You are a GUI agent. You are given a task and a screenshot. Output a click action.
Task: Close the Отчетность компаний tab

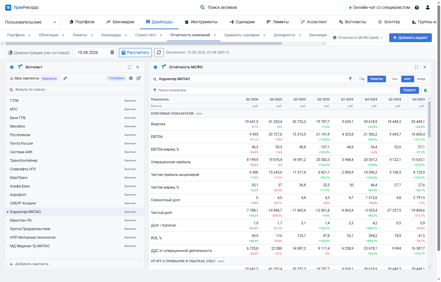(215, 35)
